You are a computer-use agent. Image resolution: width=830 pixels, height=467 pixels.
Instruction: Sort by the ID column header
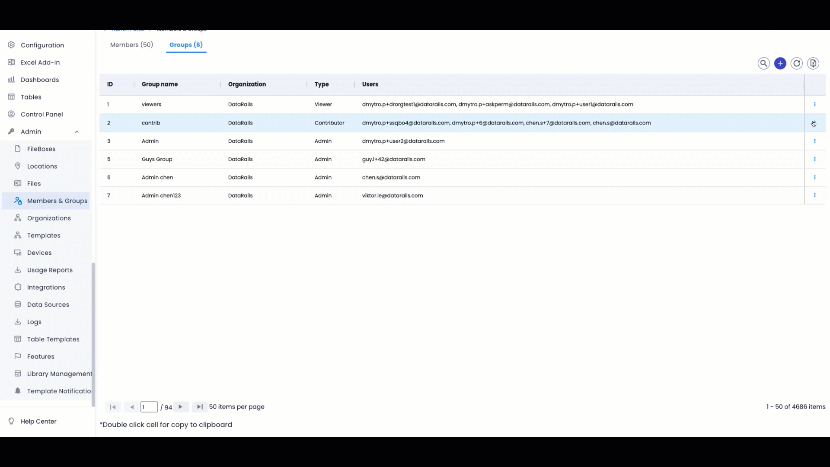pos(110,84)
